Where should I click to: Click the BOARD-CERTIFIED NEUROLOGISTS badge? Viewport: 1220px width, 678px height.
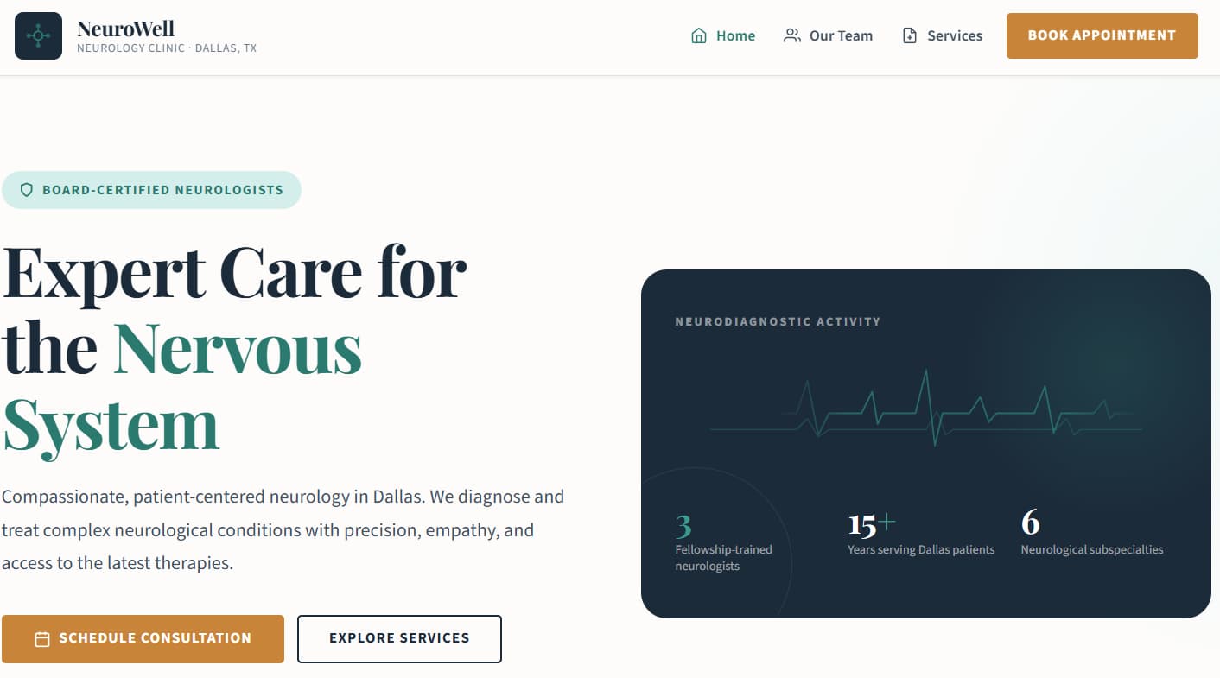click(x=152, y=190)
